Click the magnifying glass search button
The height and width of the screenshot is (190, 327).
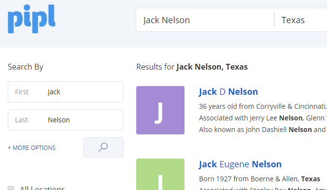pos(103,147)
